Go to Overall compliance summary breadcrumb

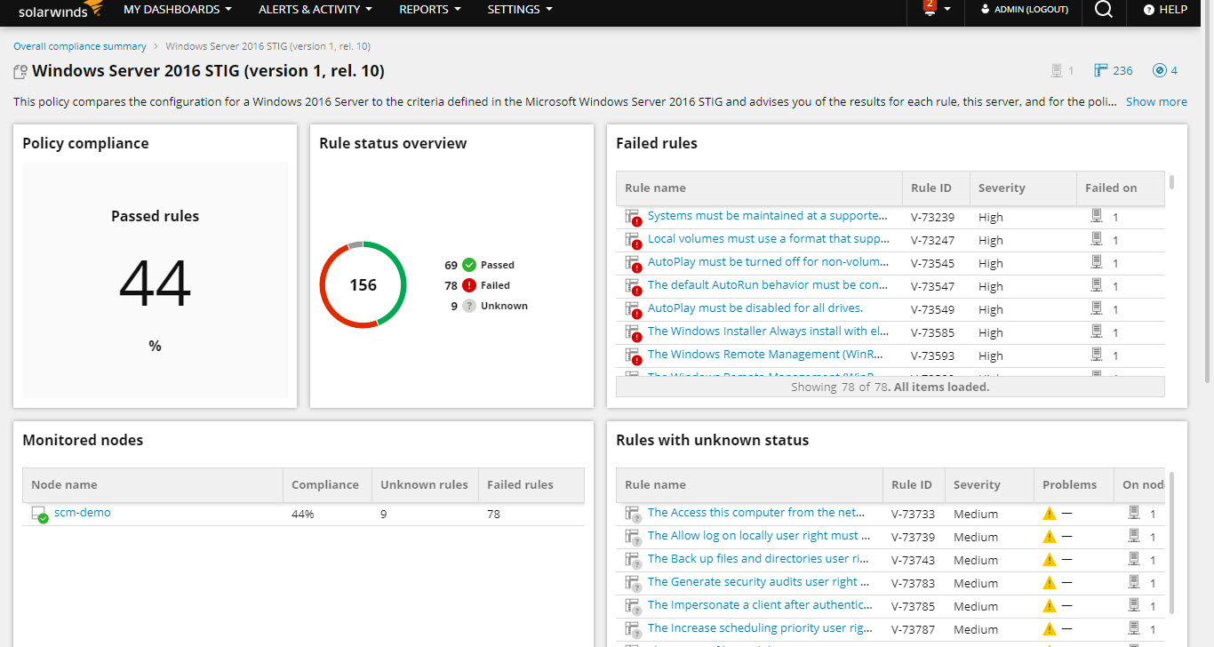(80, 46)
